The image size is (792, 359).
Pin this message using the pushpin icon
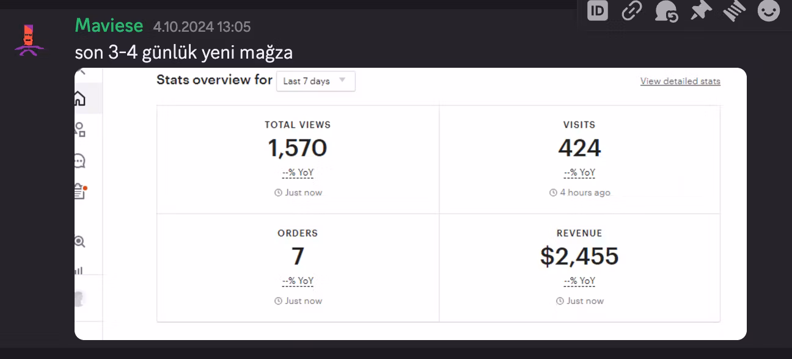tap(701, 10)
